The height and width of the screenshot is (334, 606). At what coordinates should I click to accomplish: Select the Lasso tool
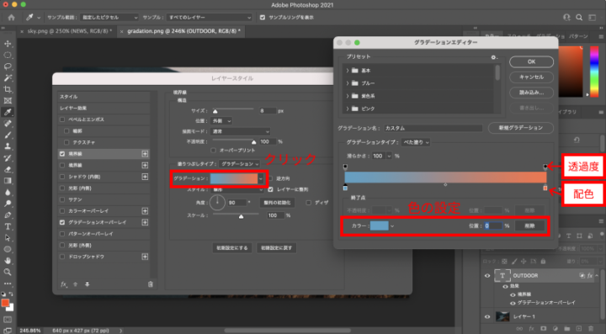(x=8, y=66)
